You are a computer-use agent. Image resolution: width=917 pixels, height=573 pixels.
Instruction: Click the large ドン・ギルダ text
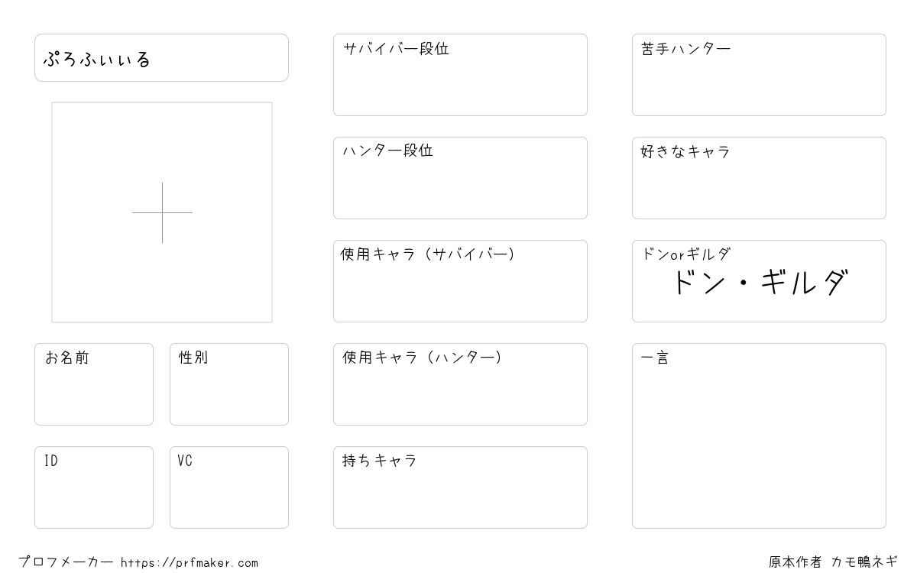pyautogui.click(x=759, y=283)
